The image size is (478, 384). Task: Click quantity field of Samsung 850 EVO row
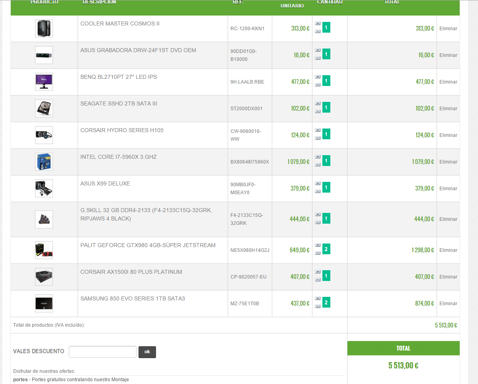coord(326,303)
